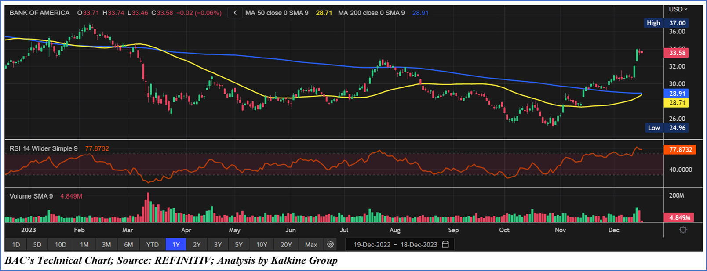Click the 18-Dec-2023 end date

coord(419,245)
